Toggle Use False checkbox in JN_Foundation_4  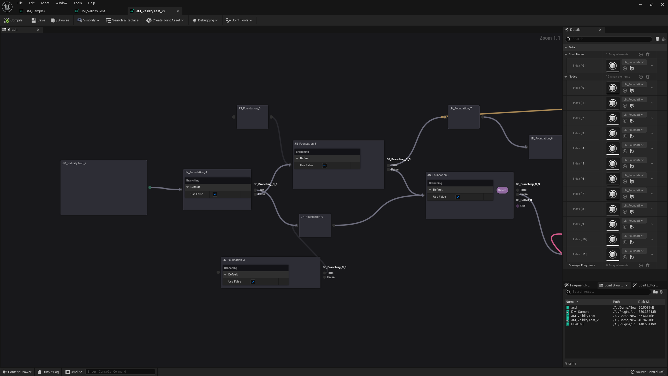(215, 194)
